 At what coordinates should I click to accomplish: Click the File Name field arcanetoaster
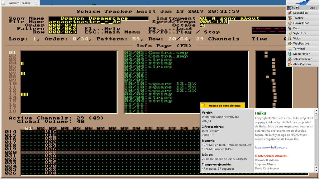tap(85, 22)
